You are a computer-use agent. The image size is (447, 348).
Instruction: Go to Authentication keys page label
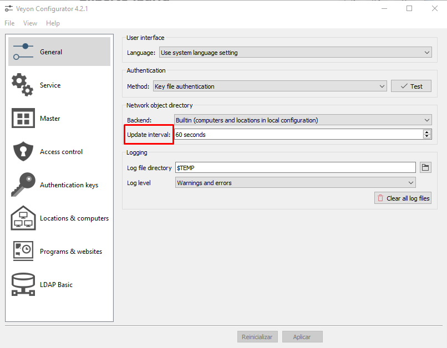point(69,185)
